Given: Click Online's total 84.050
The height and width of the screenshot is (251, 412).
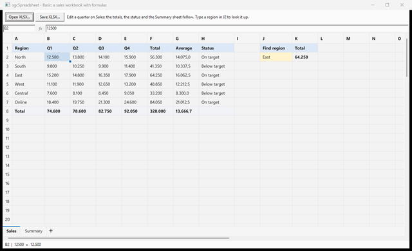Looking at the screenshot, I should pyautogui.click(x=160, y=102).
